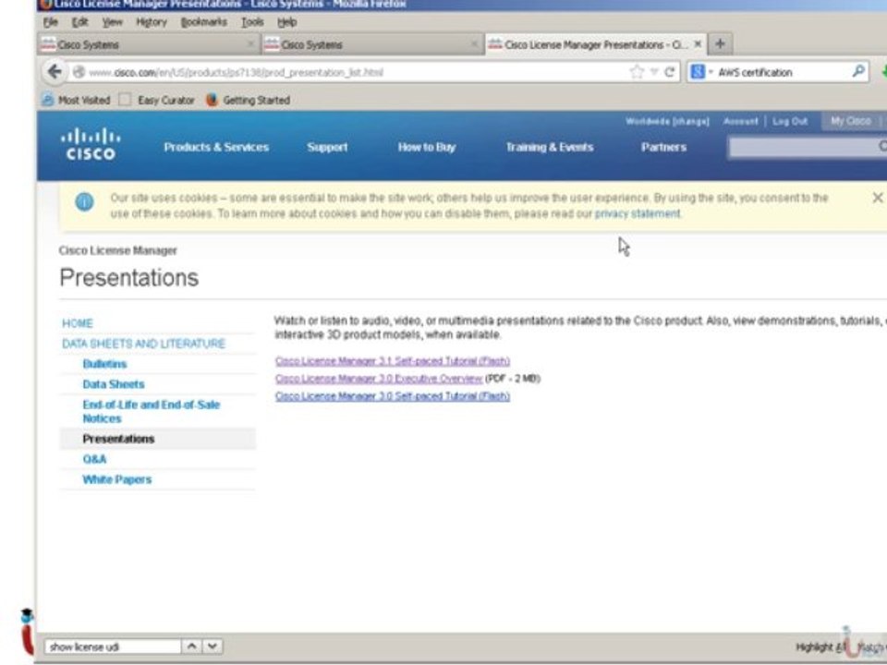This screenshot has height=665, width=887.
Task: Click the info icon in cookie notice
Action: [x=84, y=202]
